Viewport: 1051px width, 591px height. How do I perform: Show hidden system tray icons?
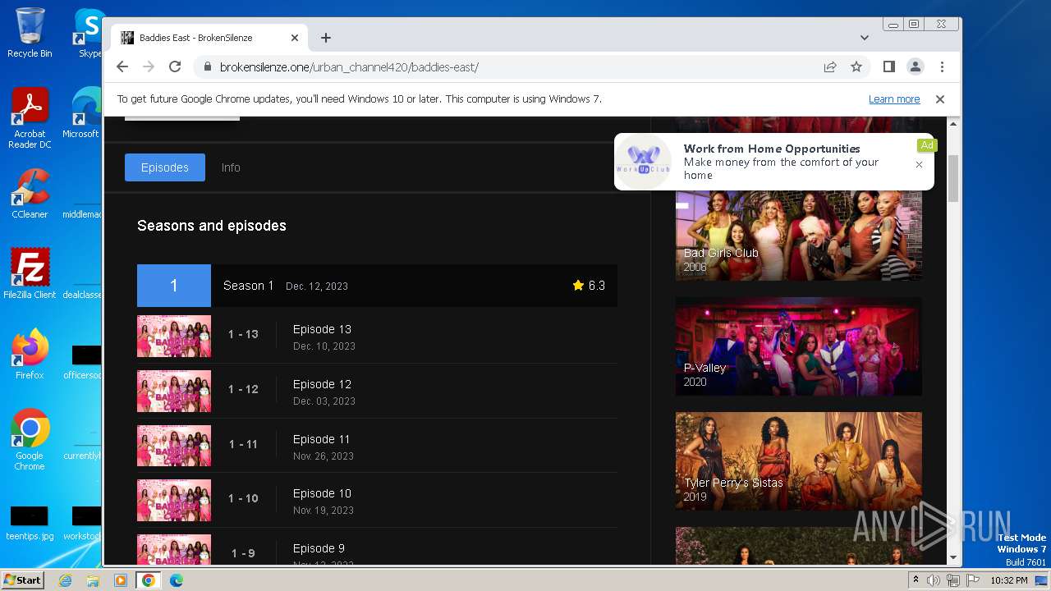tap(916, 580)
